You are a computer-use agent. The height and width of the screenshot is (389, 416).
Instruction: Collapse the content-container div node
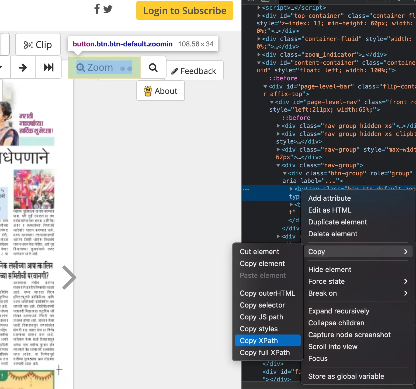click(x=259, y=63)
